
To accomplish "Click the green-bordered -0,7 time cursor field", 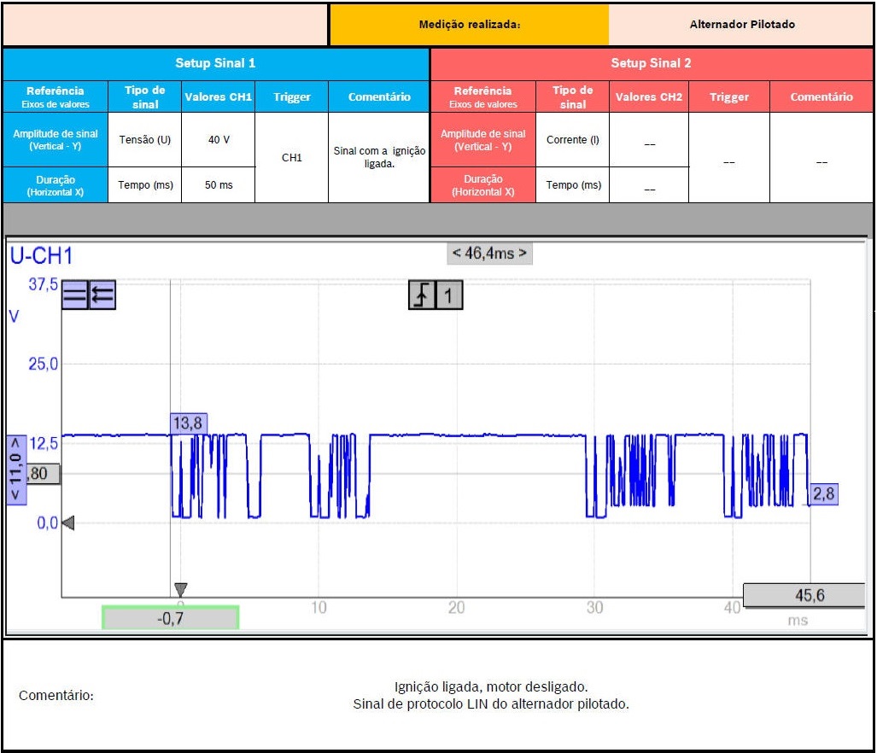I will 170,618.
